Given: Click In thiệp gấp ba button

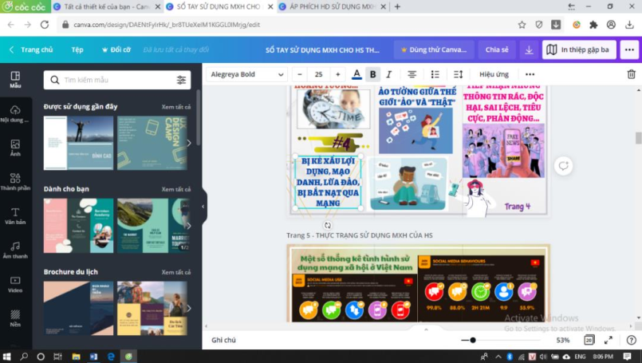Looking at the screenshot, I should point(578,49).
